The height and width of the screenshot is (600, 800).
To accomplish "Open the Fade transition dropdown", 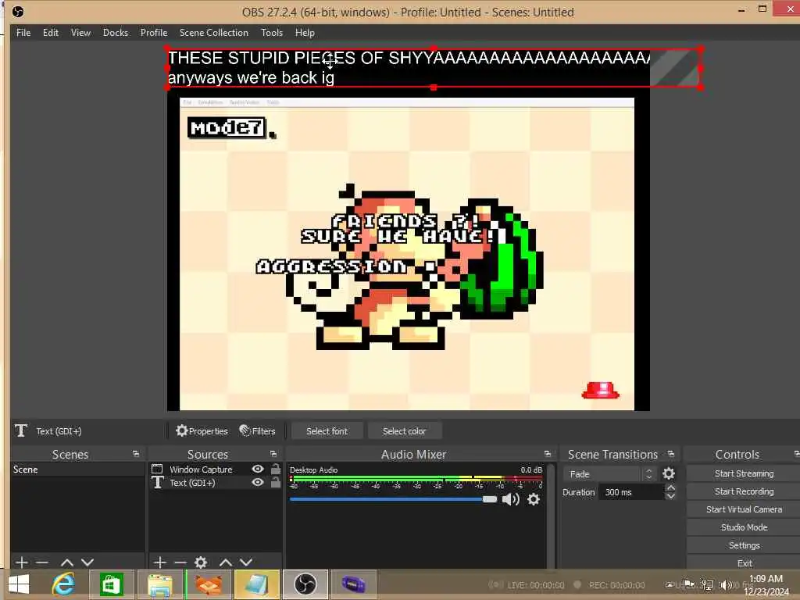I will (609, 474).
